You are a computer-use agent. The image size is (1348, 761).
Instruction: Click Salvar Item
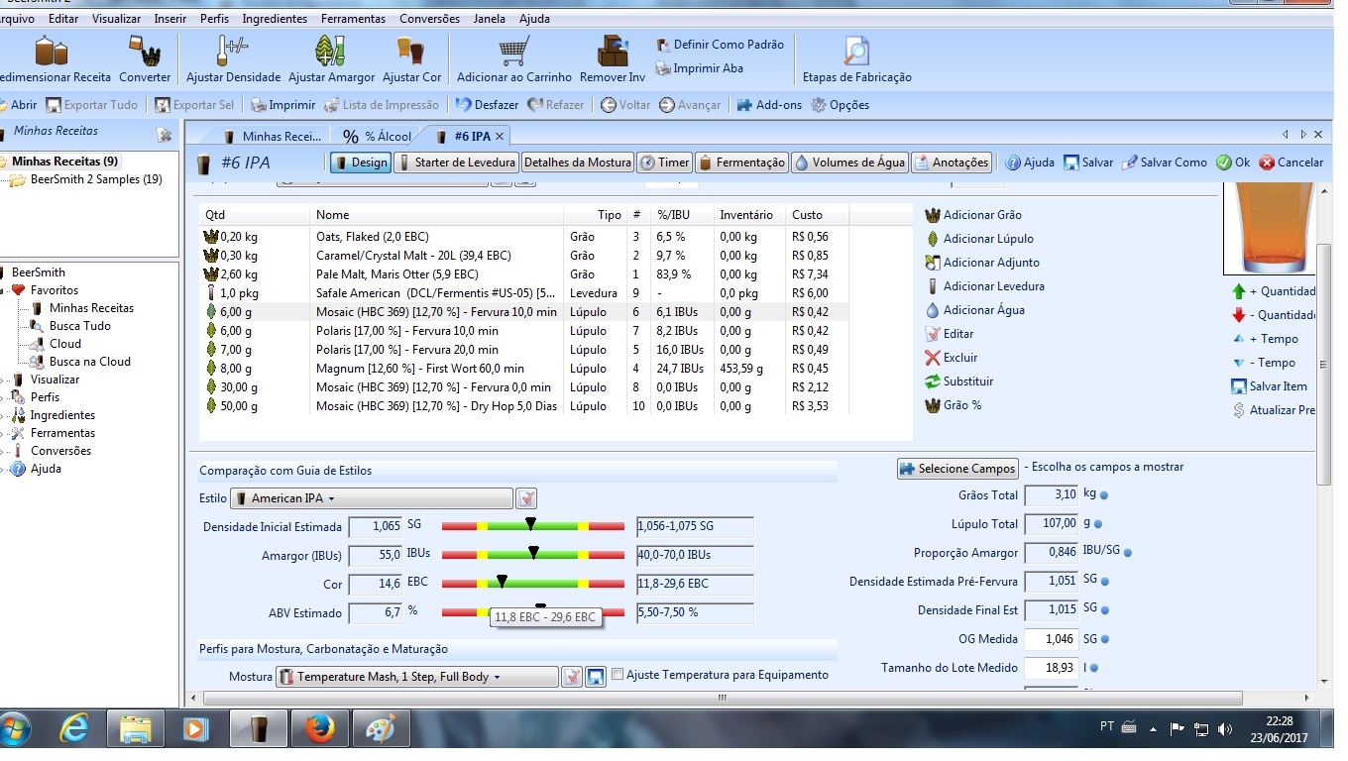1270,386
